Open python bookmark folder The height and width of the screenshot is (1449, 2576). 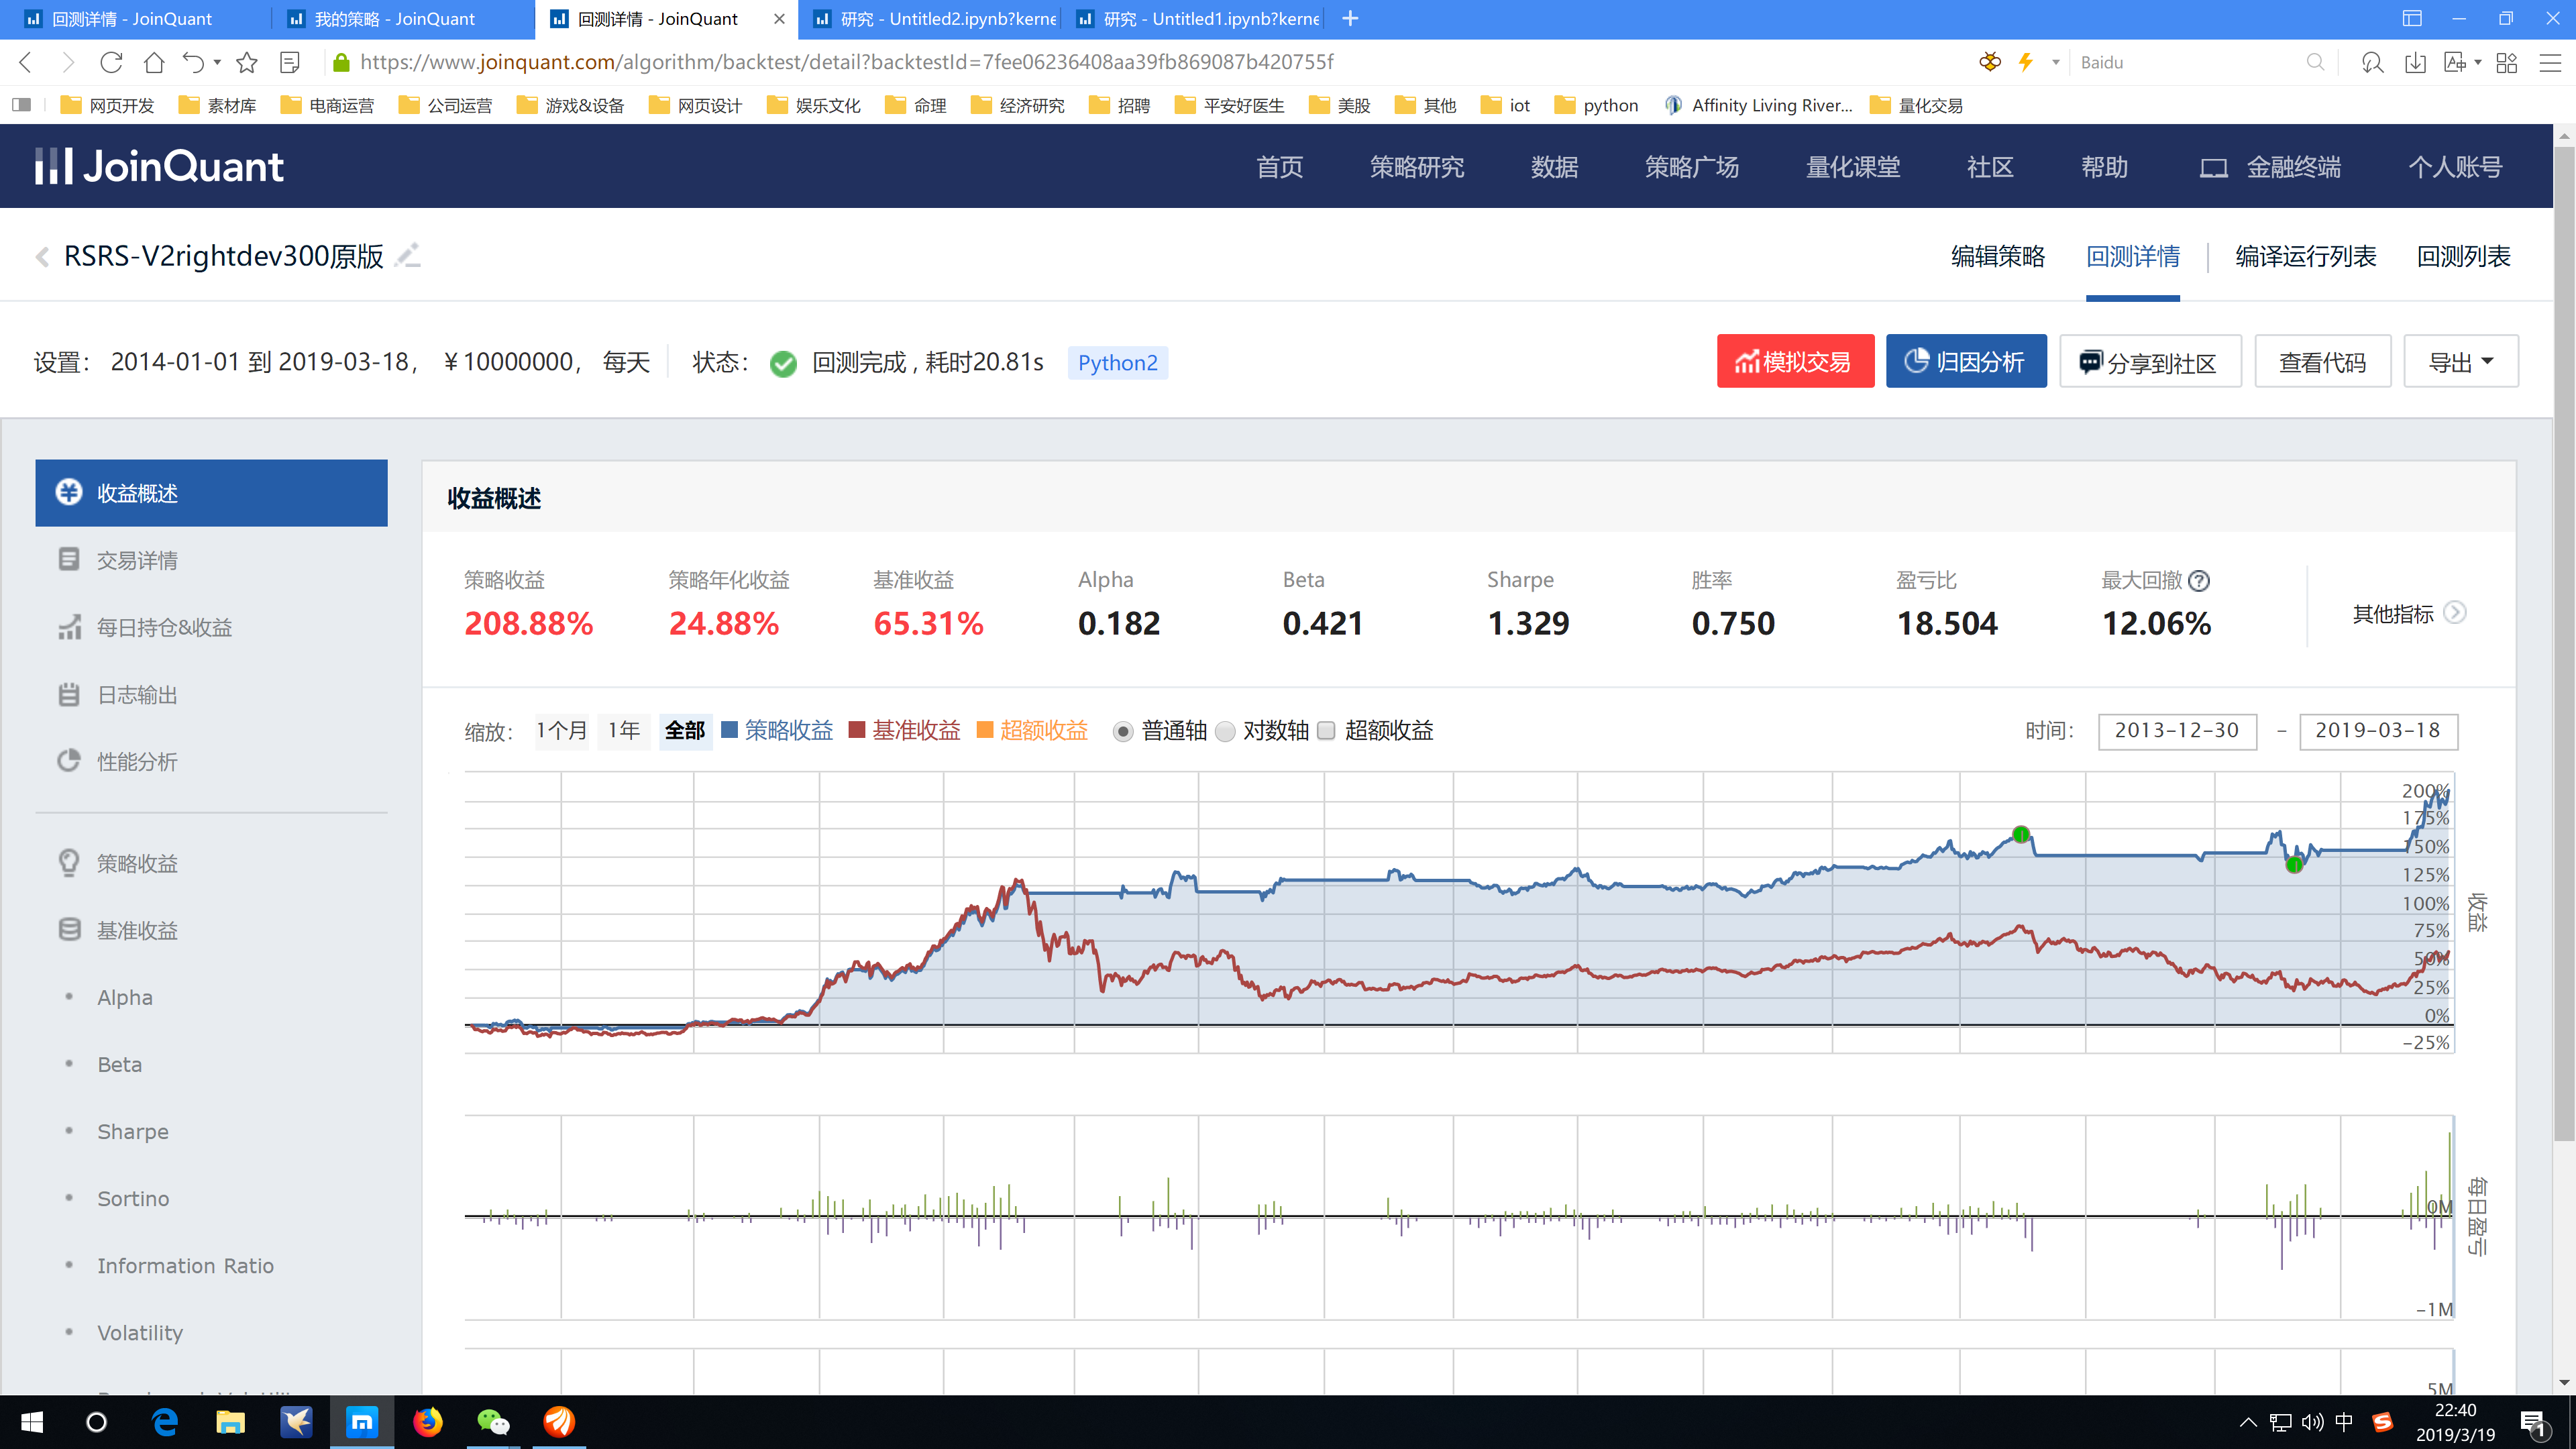pos(1597,105)
